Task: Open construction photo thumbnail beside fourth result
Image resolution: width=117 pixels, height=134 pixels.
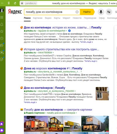Action: tap(102, 94)
